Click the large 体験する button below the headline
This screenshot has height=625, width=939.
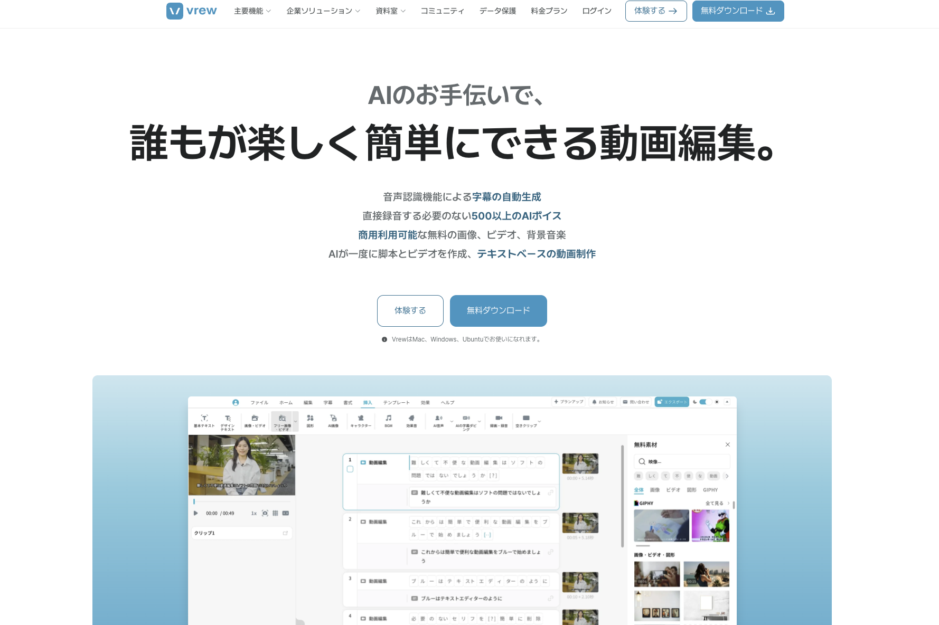point(410,311)
